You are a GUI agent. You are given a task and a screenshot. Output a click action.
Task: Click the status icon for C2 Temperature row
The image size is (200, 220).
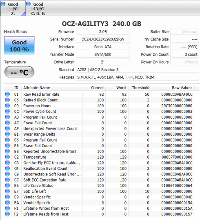(x=7, y=157)
